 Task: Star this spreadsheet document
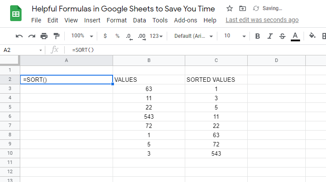[x=230, y=8]
